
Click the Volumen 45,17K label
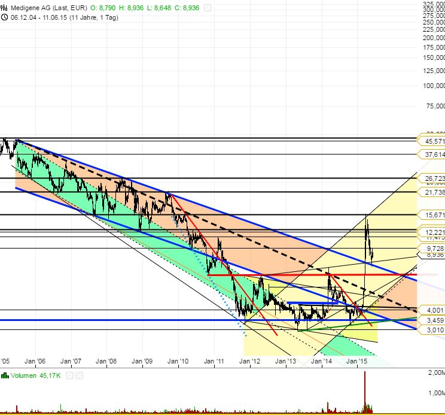(x=37, y=375)
